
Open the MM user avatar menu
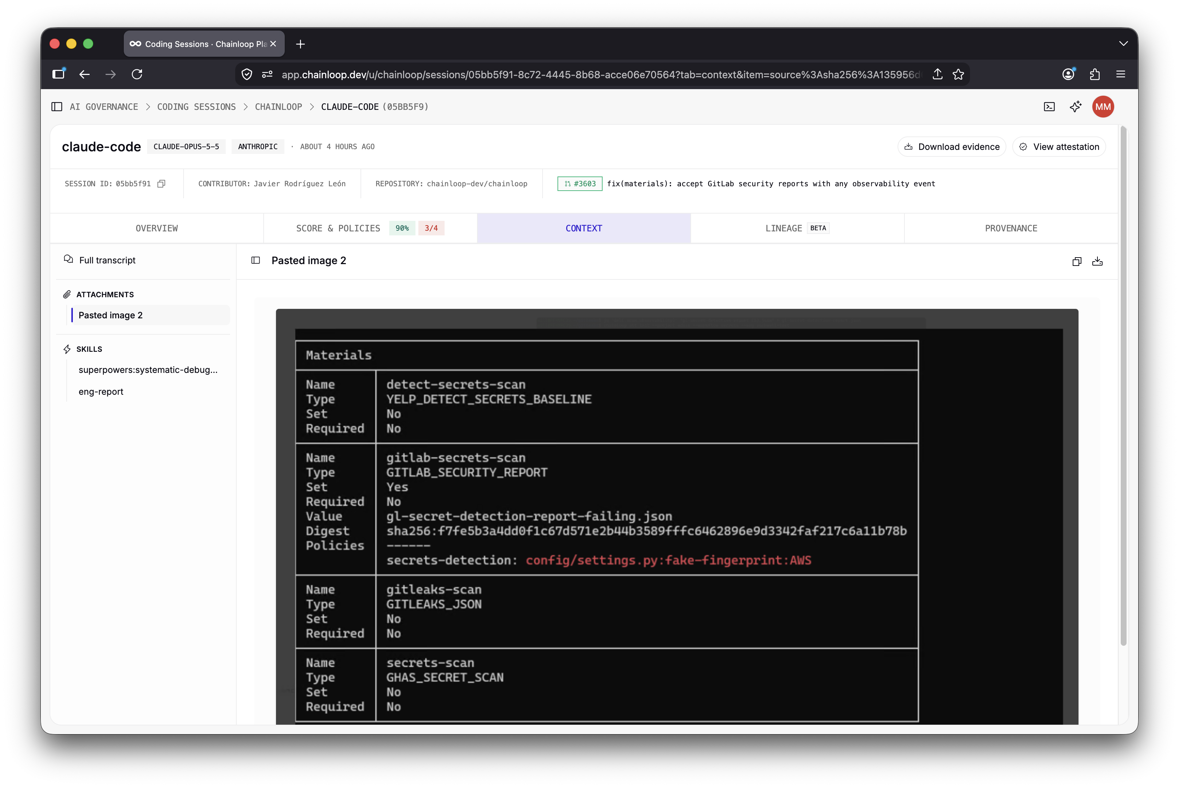pos(1103,107)
